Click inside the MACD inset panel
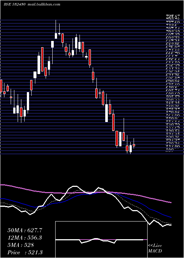The width and height of the screenshot is (184, 258). point(101,240)
